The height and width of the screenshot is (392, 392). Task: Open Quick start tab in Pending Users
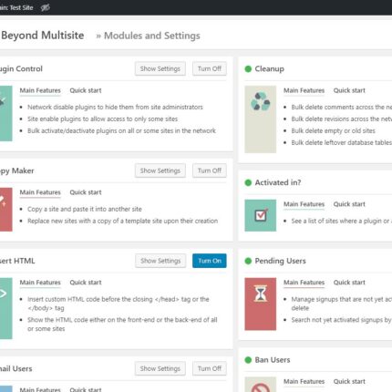349,283
